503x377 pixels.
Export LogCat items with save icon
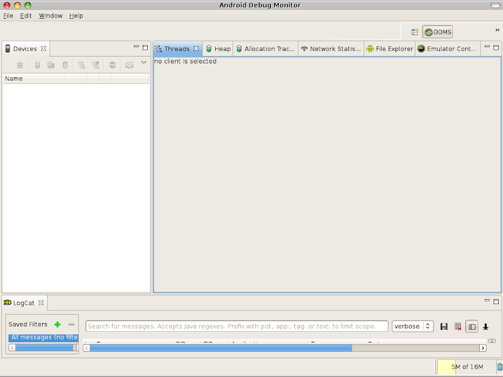point(444,327)
